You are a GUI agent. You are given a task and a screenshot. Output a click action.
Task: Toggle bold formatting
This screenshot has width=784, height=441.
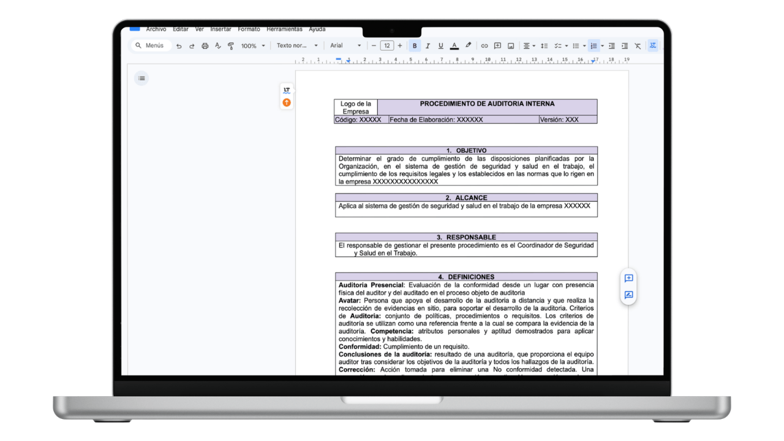pyautogui.click(x=414, y=45)
